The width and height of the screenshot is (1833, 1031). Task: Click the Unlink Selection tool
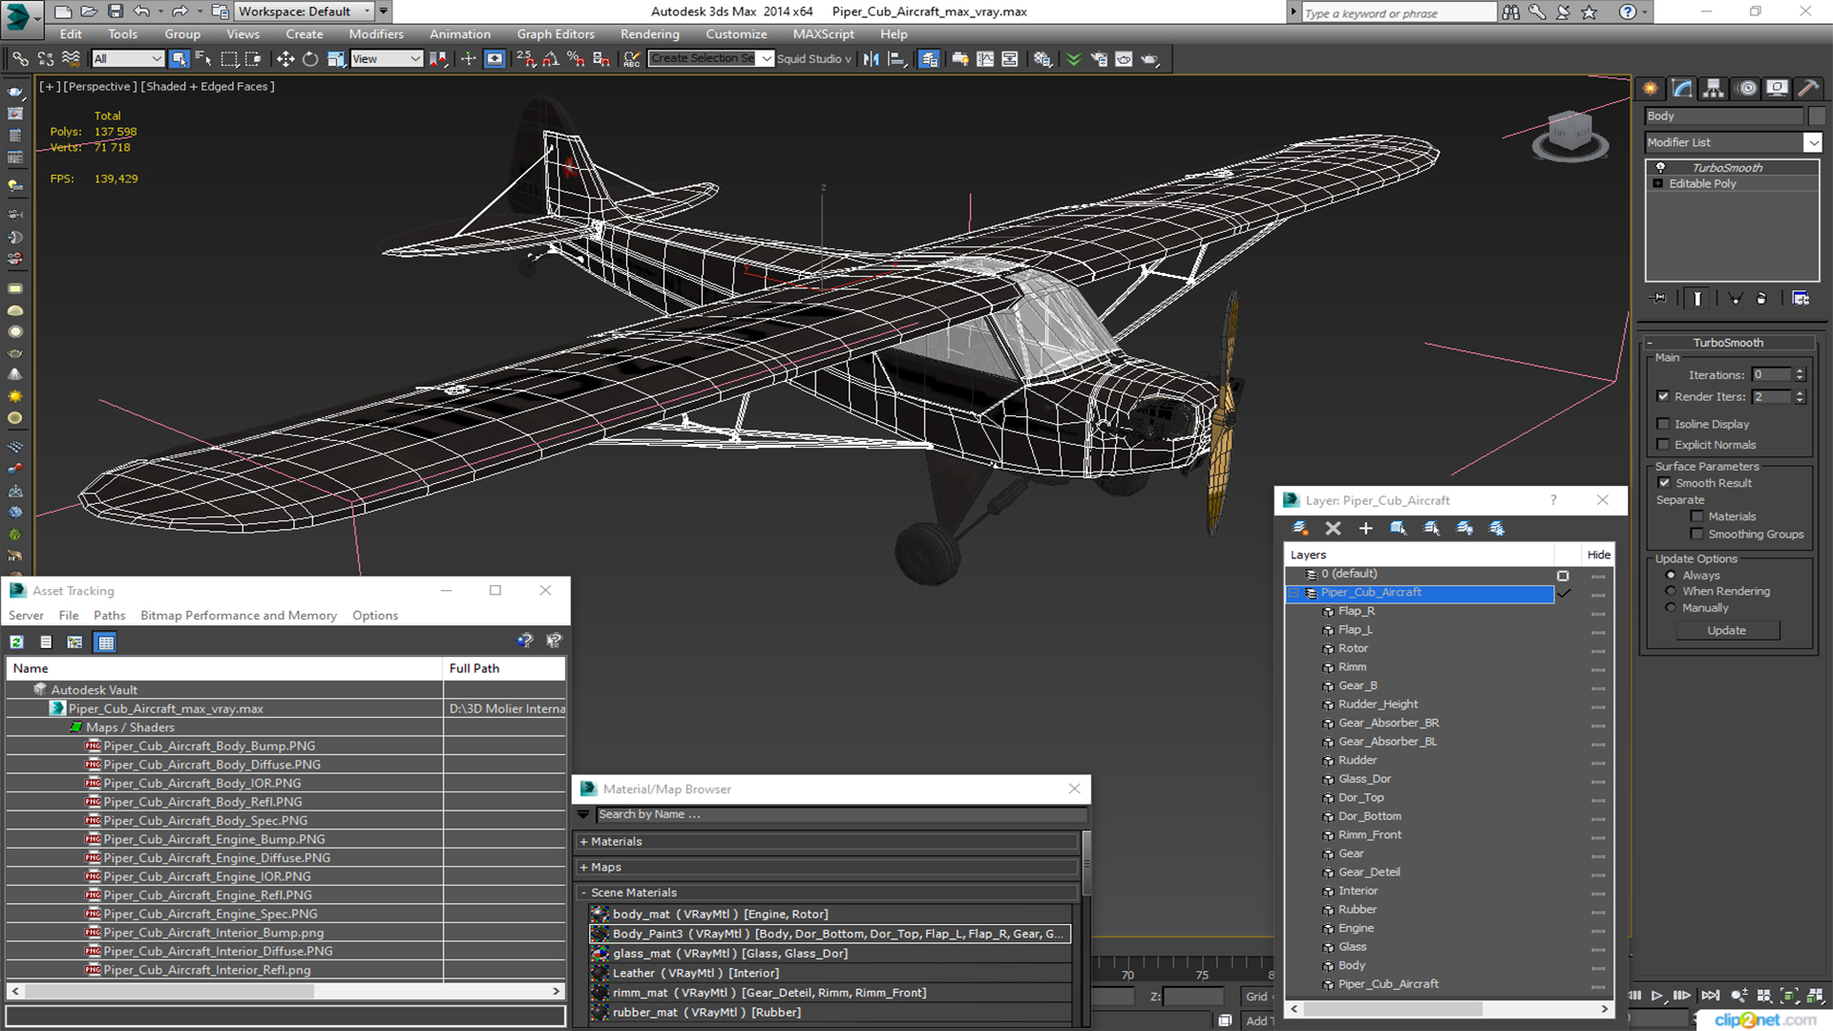(x=45, y=59)
